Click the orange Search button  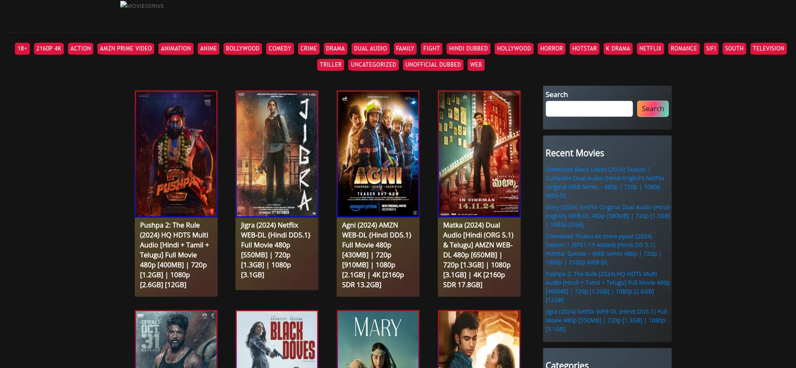pyautogui.click(x=653, y=109)
